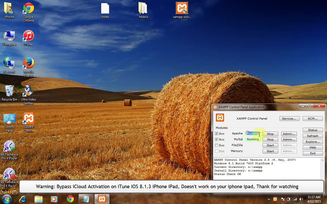
Task: Click the Apache Running status text
Action: (253, 133)
